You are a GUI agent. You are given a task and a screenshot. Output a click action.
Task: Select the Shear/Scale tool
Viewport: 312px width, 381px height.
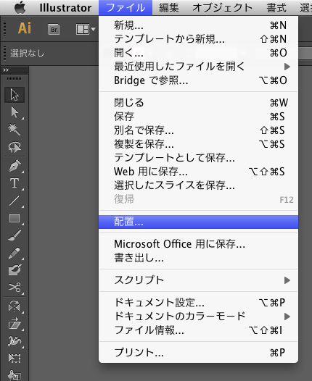click(15, 324)
